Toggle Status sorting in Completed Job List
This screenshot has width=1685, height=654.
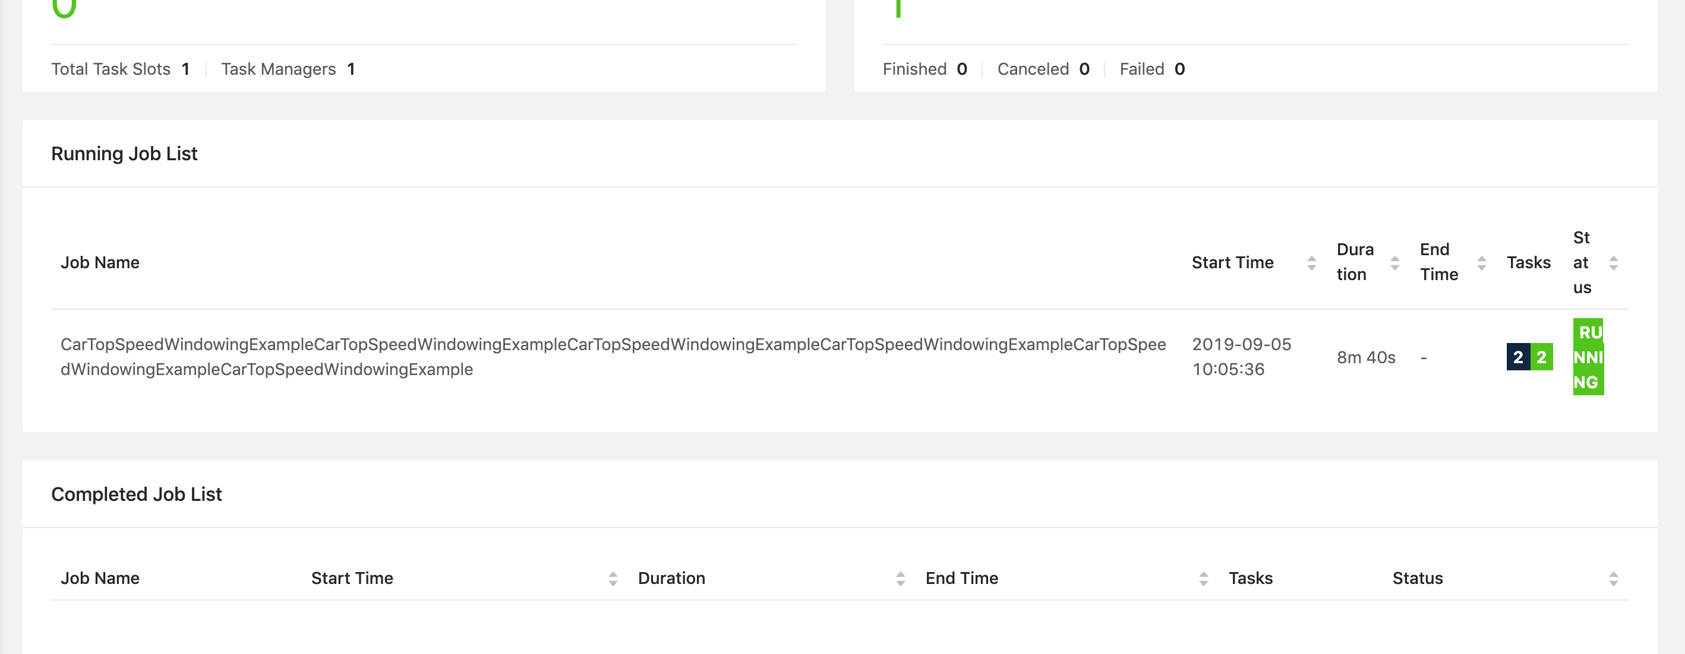click(1613, 577)
